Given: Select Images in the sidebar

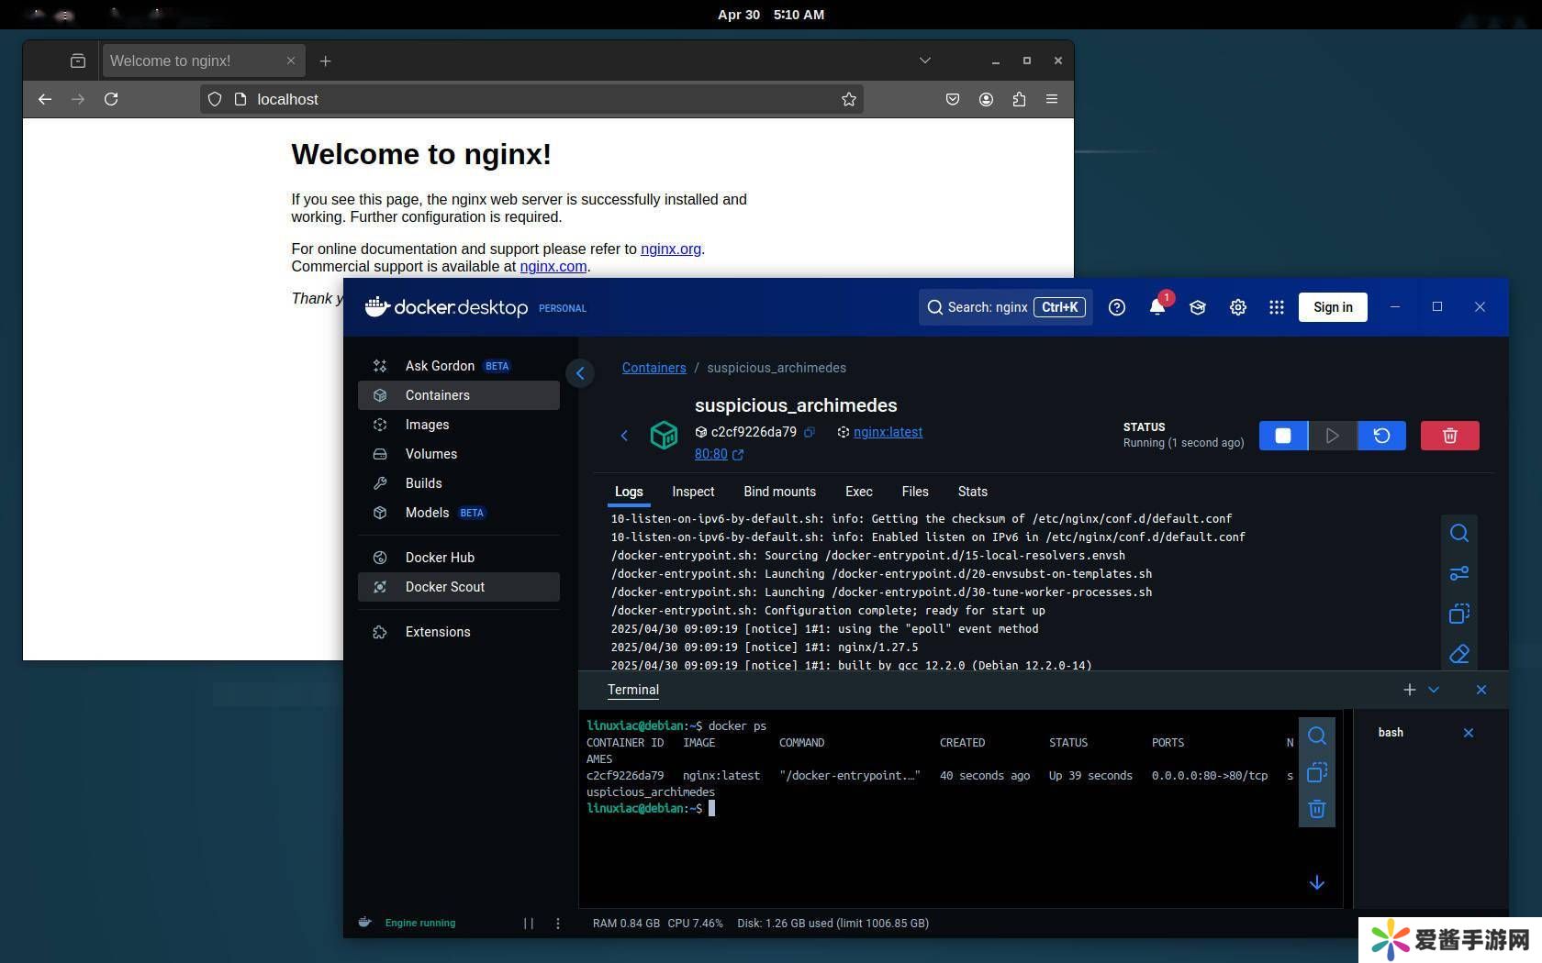Looking at the screenshot, I should click(427, 425).
